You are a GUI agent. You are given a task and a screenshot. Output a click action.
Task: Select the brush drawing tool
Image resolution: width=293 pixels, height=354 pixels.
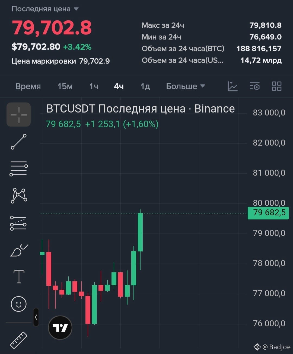tap(19, 250)
